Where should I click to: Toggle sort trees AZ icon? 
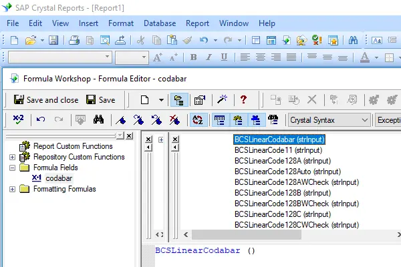point(198,120)
